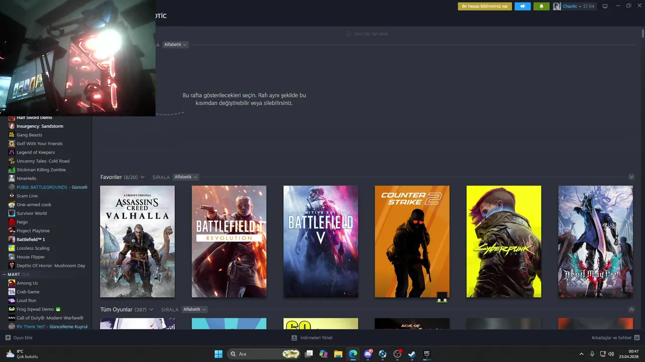Select Scam Line in library list
645x362 pixels.
(x=27, y=196)
